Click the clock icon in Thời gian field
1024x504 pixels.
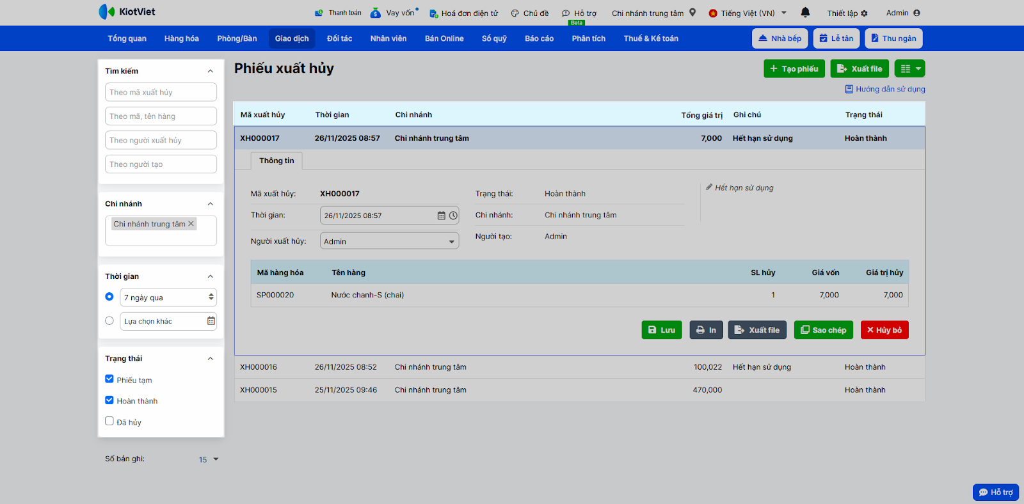pos(453,216)
